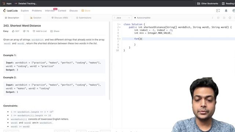
Task: Click 'Output: 3' in Example 1
Action: 12,70
